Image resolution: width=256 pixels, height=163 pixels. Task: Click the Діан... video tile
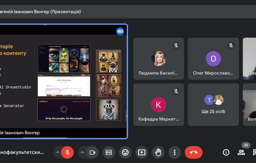pos(249,59)
